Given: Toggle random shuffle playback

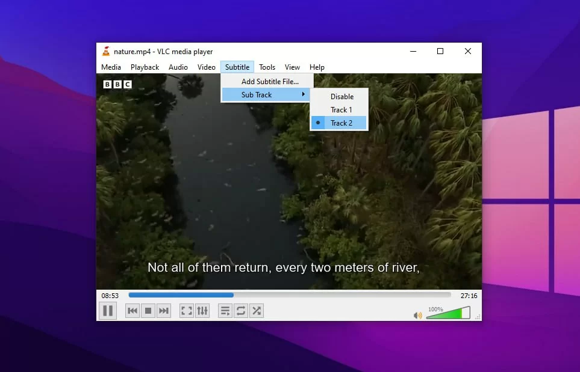Looking at the screenshot, I should point(257,311).
